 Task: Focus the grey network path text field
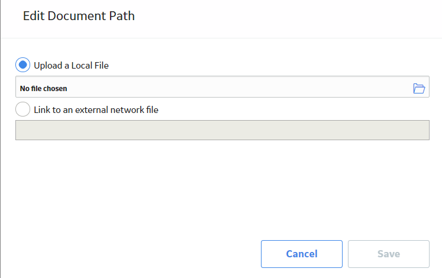coord(222,130)
